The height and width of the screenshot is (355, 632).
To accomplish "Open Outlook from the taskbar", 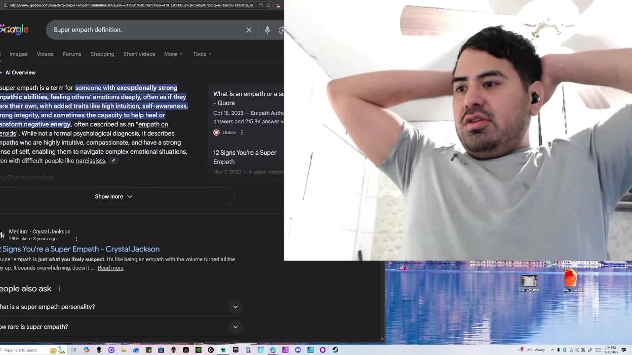I will [136, 350].
